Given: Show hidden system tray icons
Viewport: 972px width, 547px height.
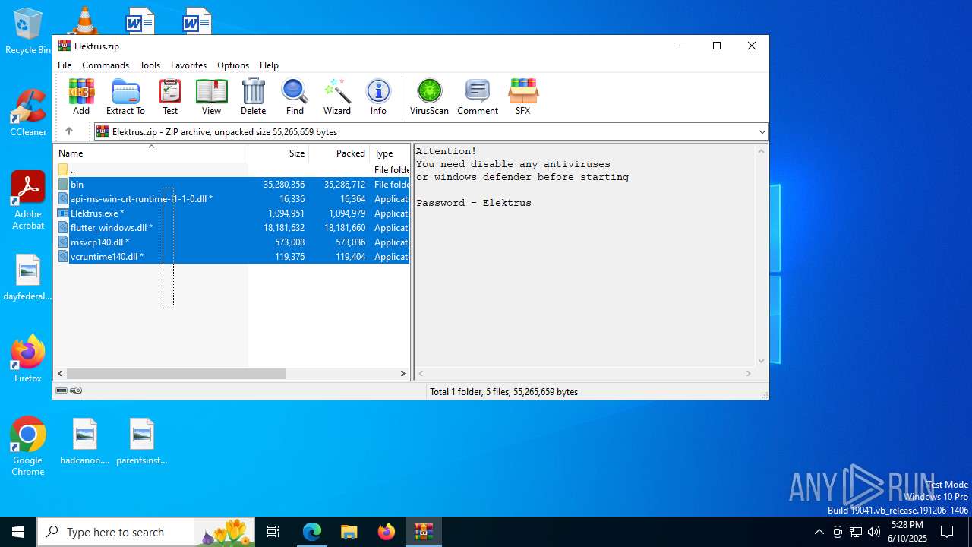Looking at the screenshot, I should (x=819, y=532).
